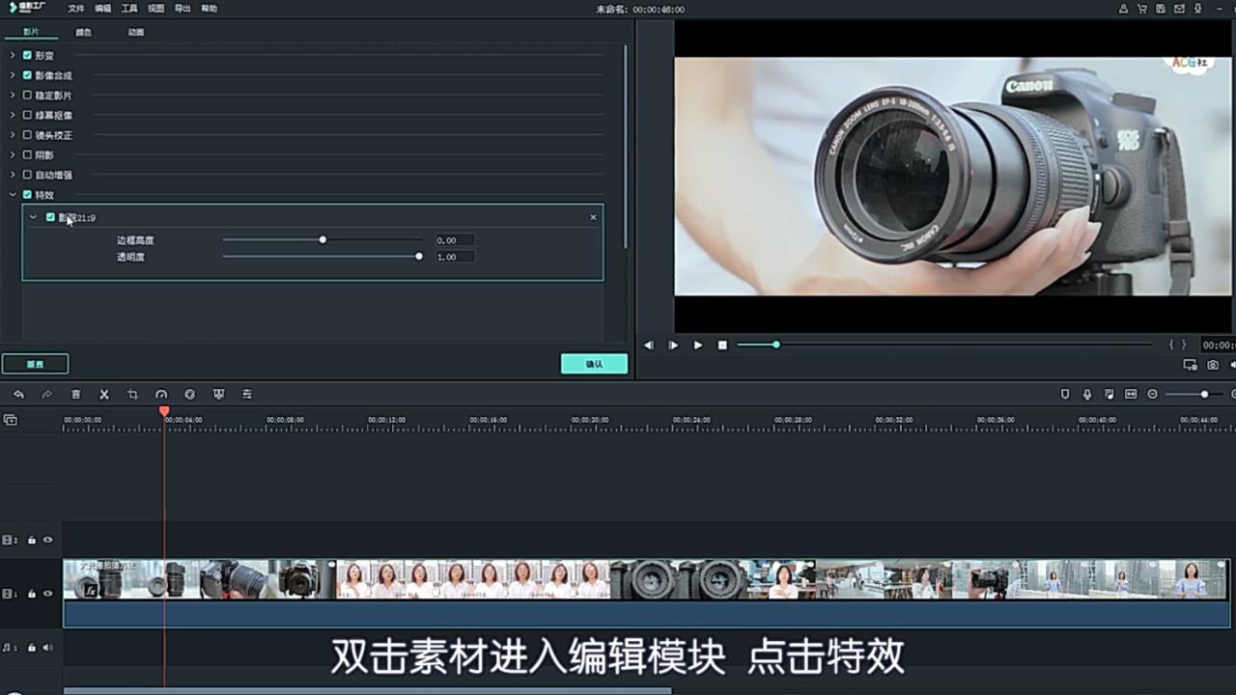Viewport: 1236px width, 695px height.
Task: Click the play button under preview
Action: click(x=697, y=345)
